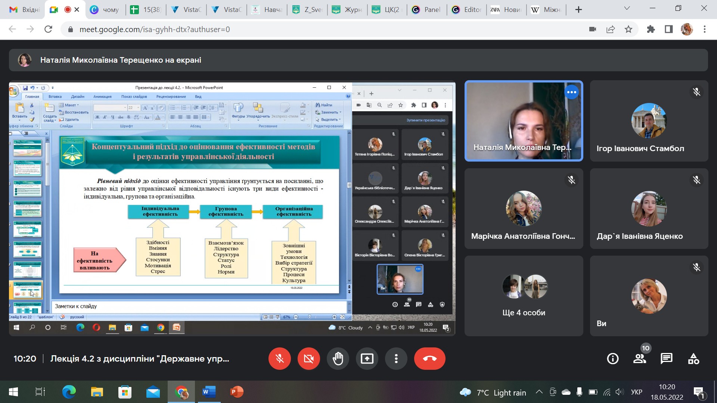
Task: Open the Ще 4 особи tile
Action: pos(524,296)
